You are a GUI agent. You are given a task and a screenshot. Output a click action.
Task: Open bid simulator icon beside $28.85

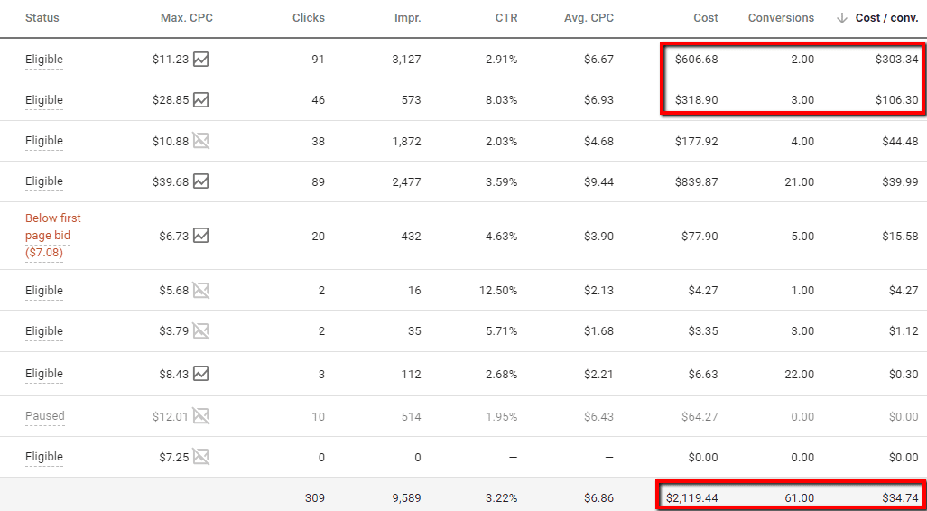pos(201,100)
